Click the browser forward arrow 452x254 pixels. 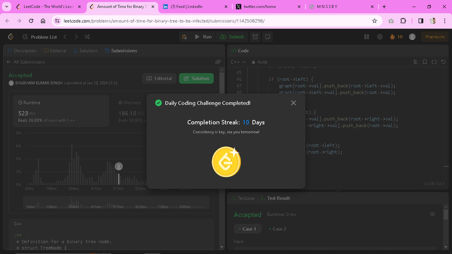19,21
